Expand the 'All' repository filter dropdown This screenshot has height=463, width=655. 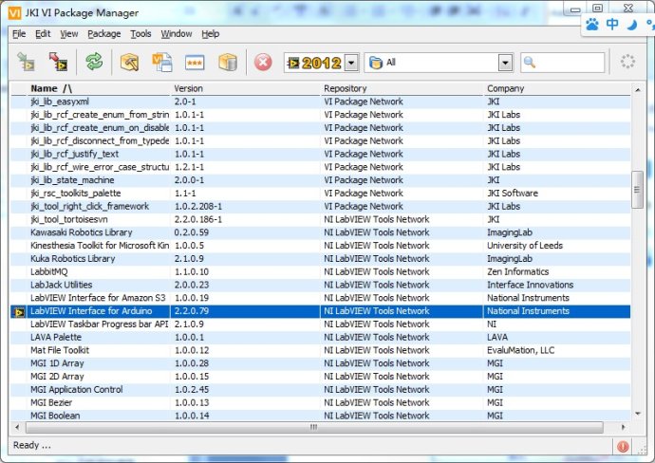pos(505,63)
